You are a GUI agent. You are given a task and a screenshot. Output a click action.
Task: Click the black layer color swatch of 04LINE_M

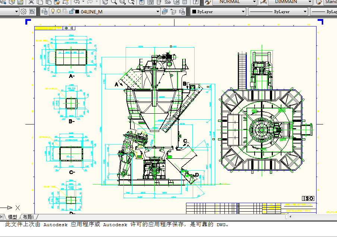click(77, 12)
